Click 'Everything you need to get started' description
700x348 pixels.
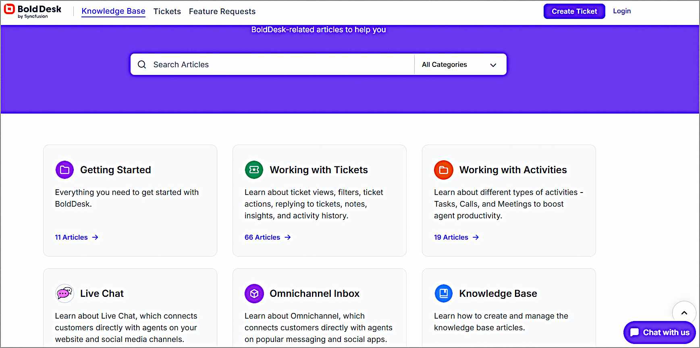[x=127, y=198]
